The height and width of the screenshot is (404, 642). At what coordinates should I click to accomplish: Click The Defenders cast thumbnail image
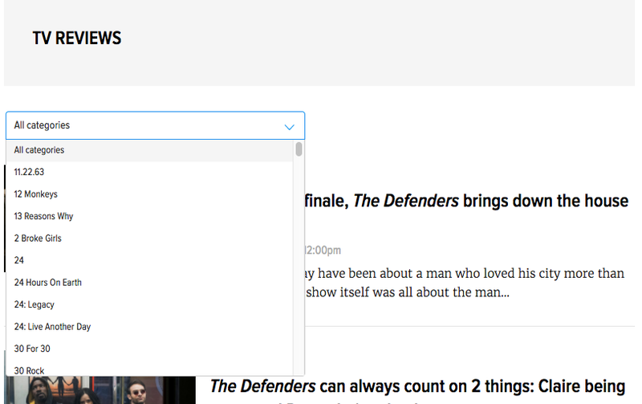pyautogui.click(x=100, y=390)
